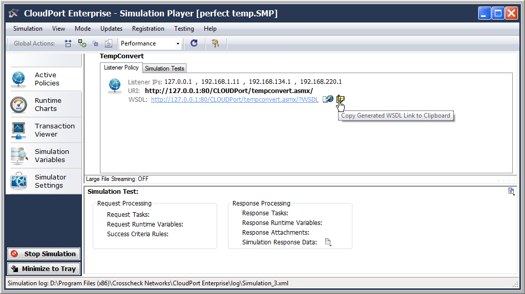The height and width of the screenshot is (294, 525).
Task: Click the stacked windows Global Actions icon
Action: [x=95, y=43]
